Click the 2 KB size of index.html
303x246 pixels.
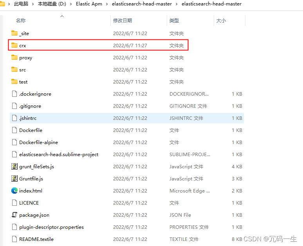(x=237, y=191)
